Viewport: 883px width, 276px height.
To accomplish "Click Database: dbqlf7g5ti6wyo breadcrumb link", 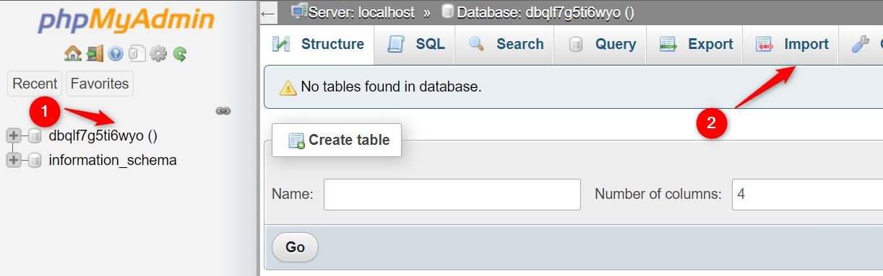I will click(x=546, y=12).
